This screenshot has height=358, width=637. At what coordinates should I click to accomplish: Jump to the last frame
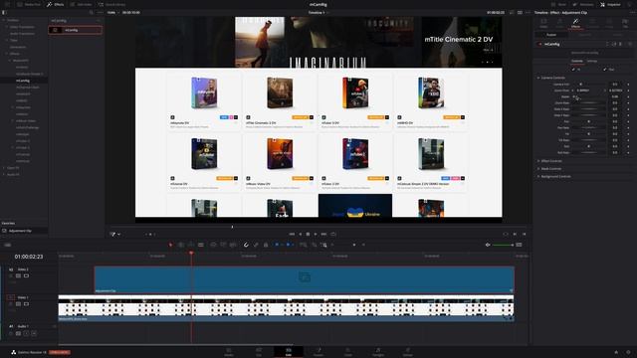point(323,235)
